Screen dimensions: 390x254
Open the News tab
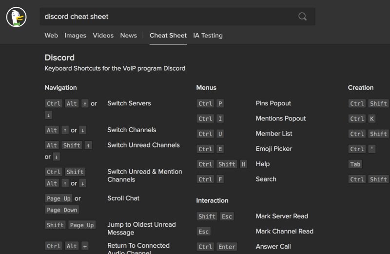129,36
